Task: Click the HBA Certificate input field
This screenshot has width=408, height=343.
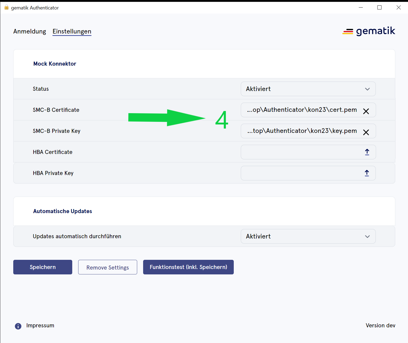Action: (x=300, y=152)
